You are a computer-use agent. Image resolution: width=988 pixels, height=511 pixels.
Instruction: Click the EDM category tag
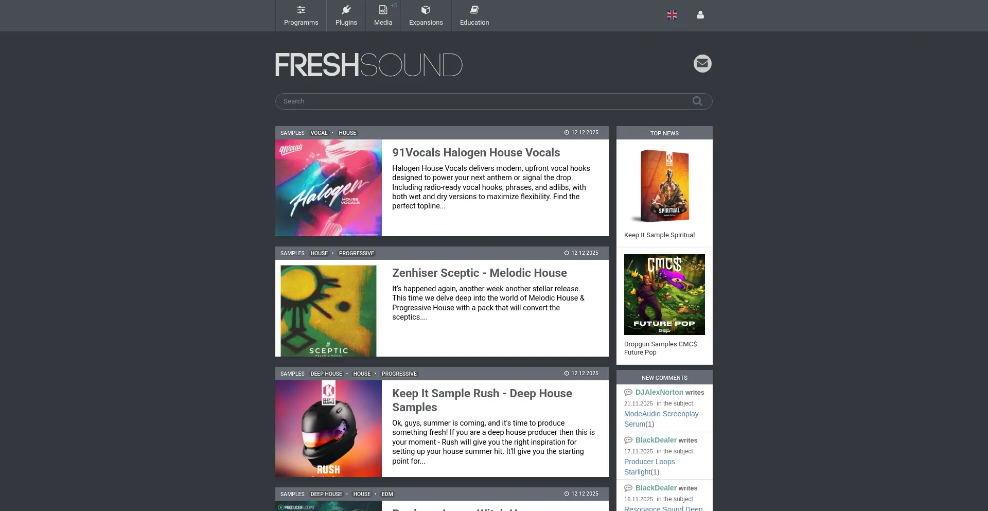tap(387, 495)
